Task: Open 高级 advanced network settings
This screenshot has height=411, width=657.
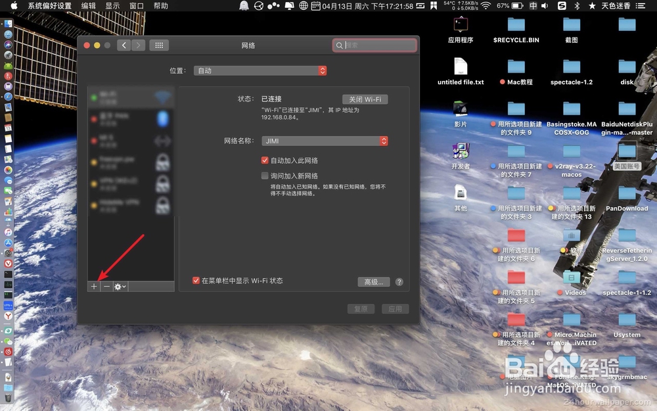Action: (373, 281)
